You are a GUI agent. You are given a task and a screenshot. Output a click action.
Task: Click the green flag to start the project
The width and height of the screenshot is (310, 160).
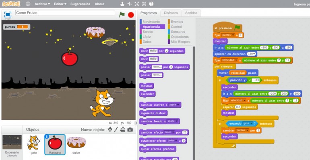(x=122, y=14)
